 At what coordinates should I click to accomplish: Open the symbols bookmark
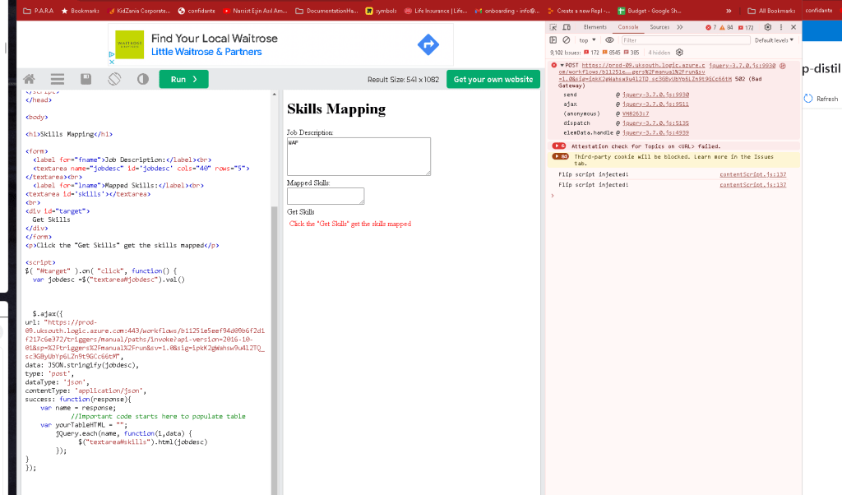pos(382,11)
